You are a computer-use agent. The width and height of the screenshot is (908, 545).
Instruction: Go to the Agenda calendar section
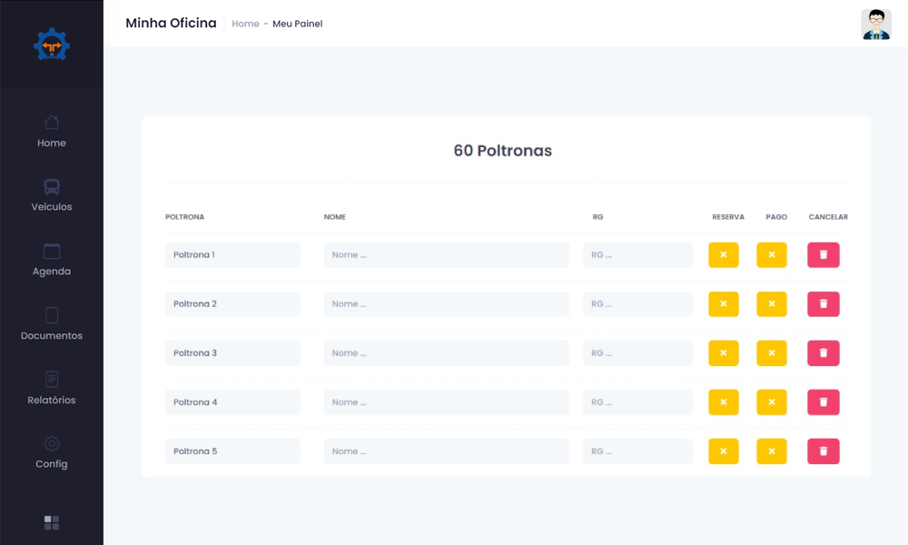[x=52, y=260]
